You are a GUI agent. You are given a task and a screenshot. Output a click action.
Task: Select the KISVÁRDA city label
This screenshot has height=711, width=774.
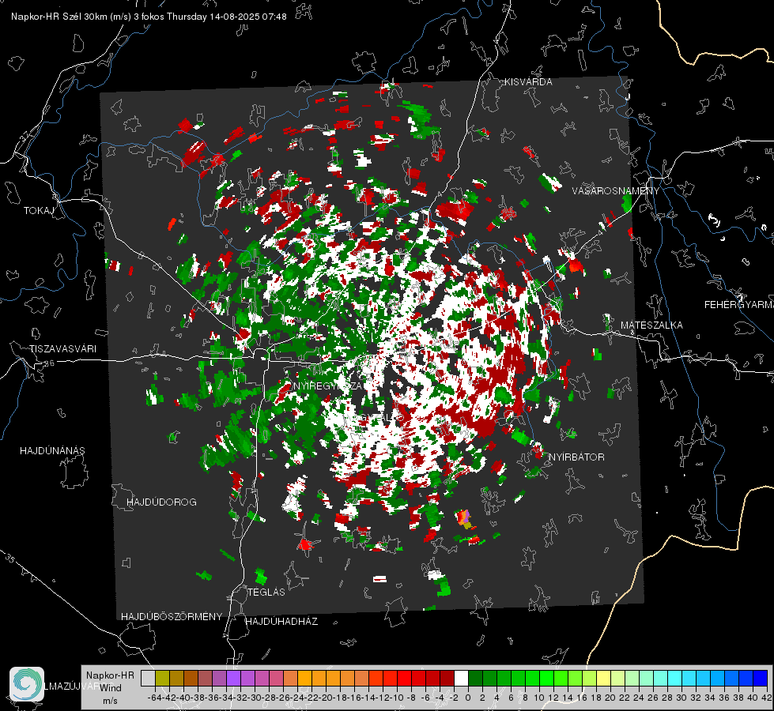pyautogui.click(x=528, y=82)
